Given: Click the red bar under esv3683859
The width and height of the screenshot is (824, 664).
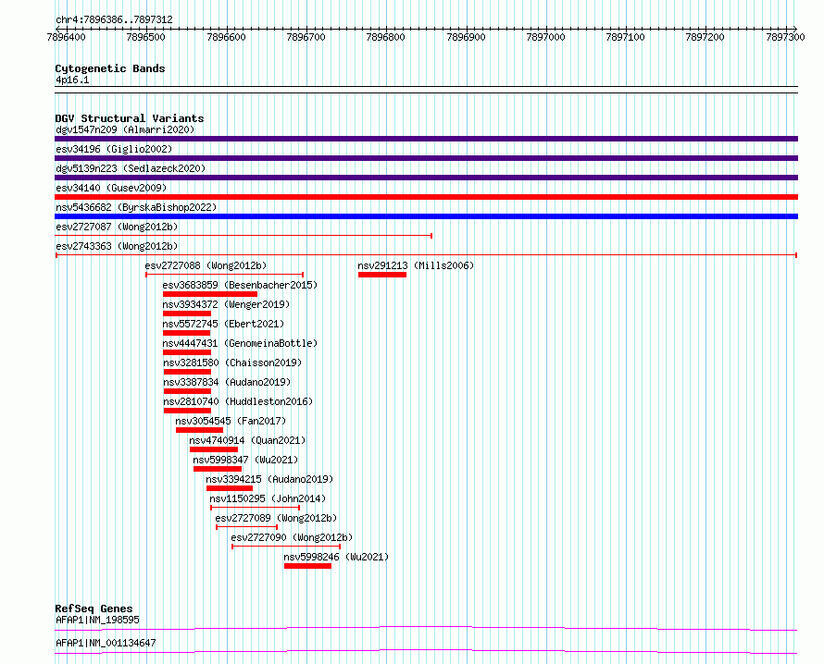Looking at the screenshot, I should tap(210, 294).
